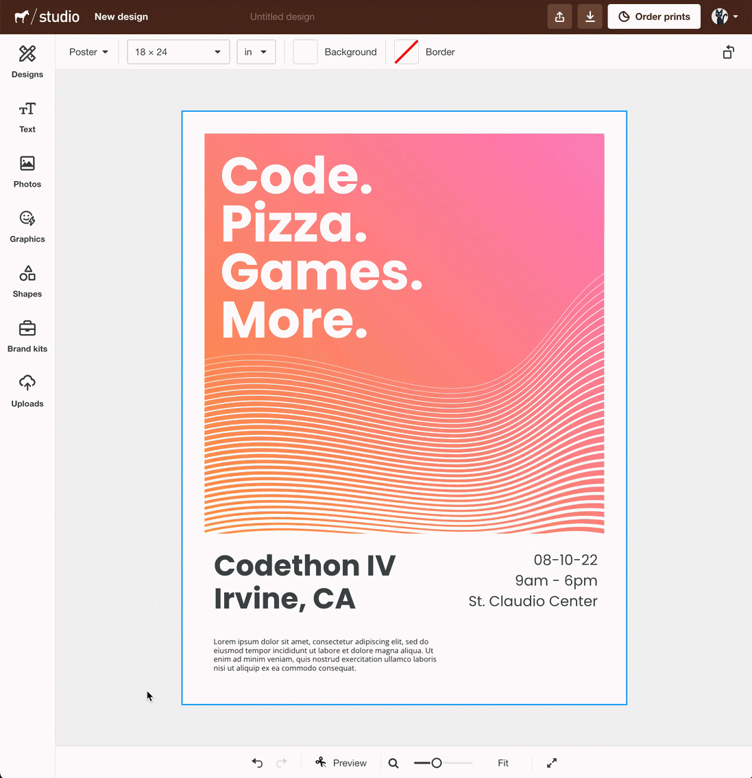Screen dimensions: 752x778
Task: Select the Photos panel
Action: tap(27, 172)
